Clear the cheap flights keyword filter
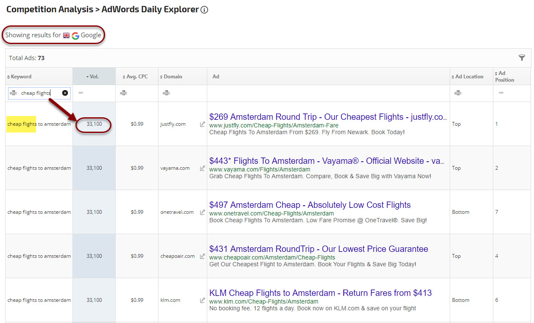534x323 pixels. coord(65,93)
